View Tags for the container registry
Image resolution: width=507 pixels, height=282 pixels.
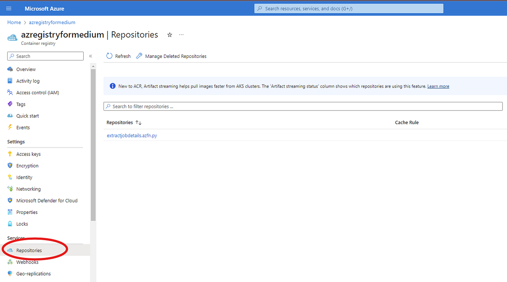tap(20, 104)
